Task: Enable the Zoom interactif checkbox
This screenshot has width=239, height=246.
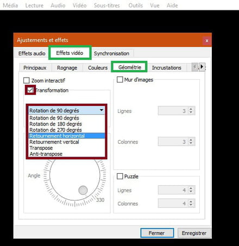Action: tap(27, 80)
